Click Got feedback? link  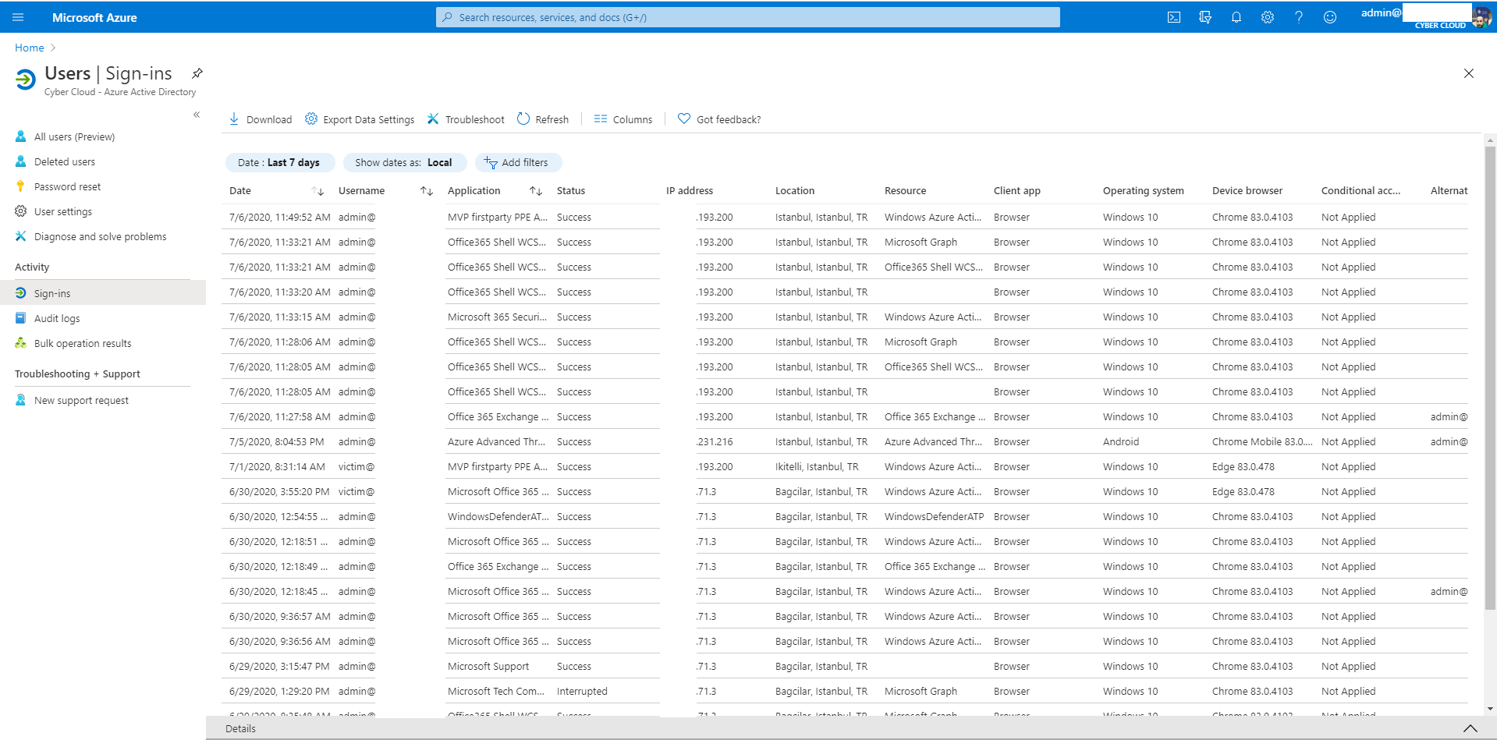click(718, 119)
